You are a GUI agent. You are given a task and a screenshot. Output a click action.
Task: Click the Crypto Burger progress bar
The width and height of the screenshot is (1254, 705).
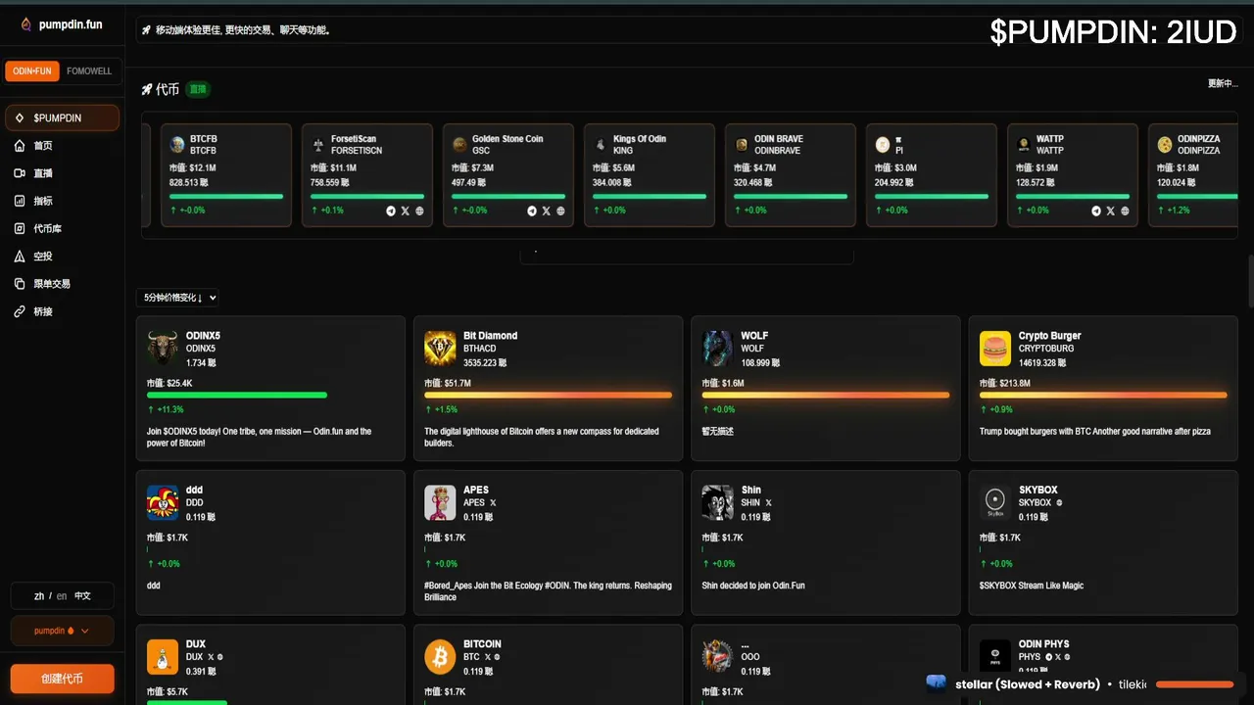[1103, 395]
